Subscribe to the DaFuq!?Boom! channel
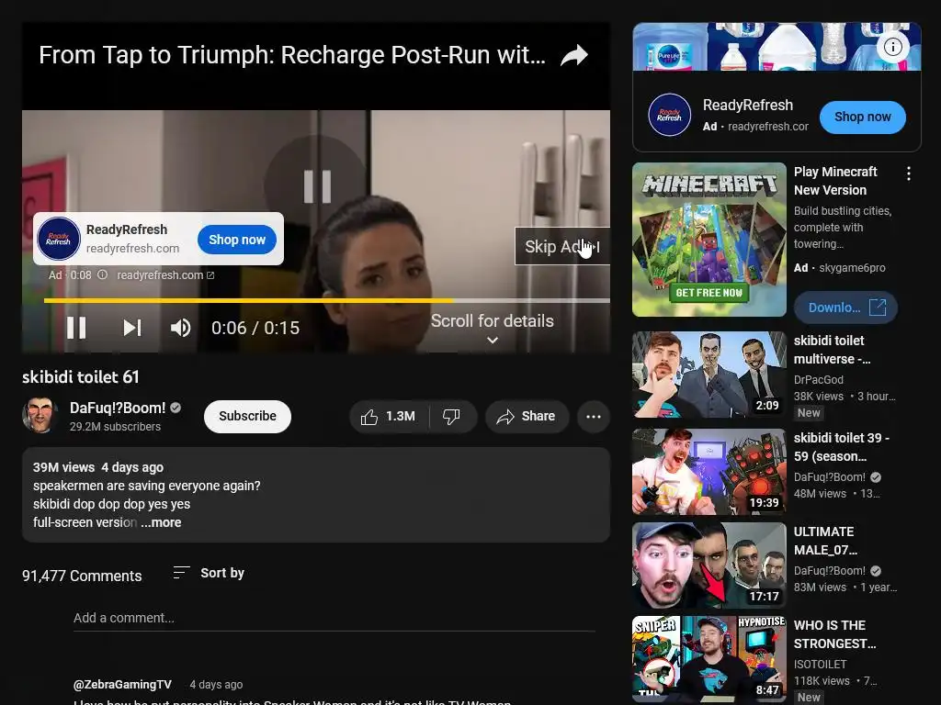The image size is (941, 705). pyautogui.click(x=247, y=416)
